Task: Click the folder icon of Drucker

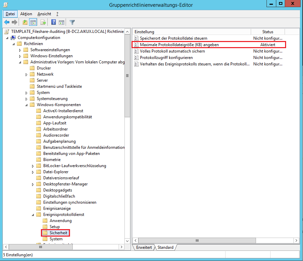Action: [x=32, y=68]
